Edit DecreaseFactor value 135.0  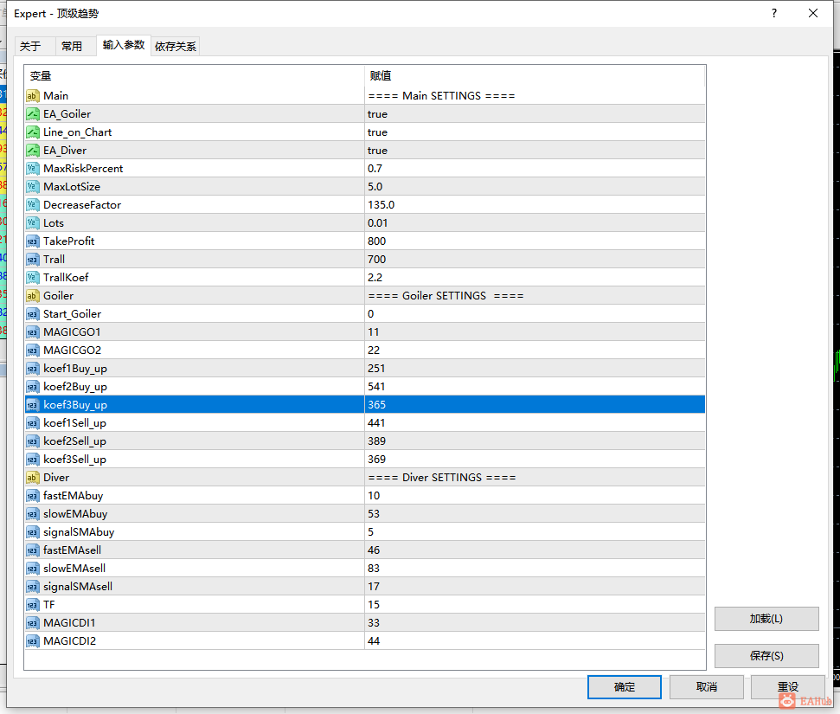(535, 205)
